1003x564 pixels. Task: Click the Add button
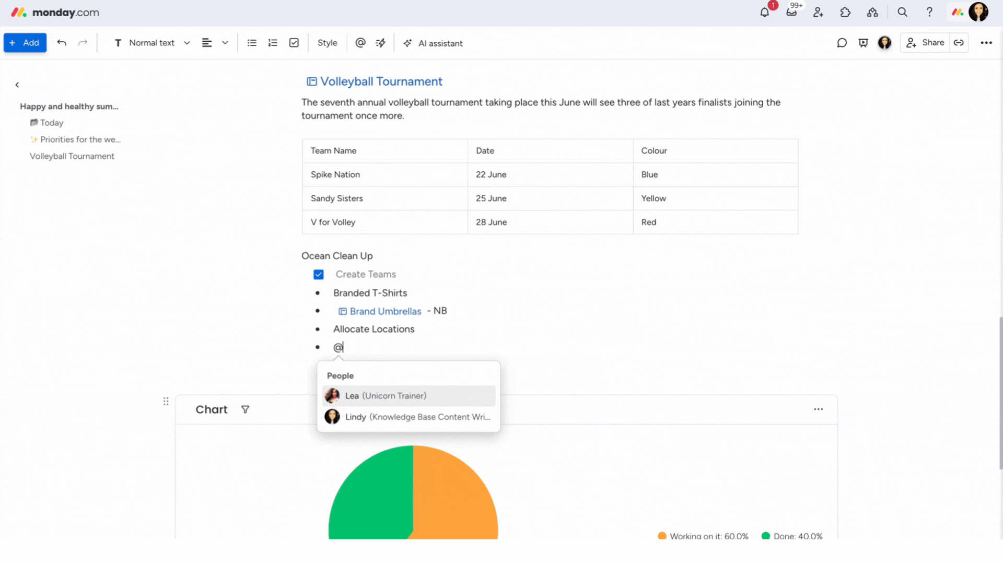tap(25, 43)
